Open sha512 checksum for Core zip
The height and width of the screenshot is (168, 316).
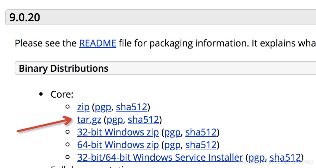(131, 107)
